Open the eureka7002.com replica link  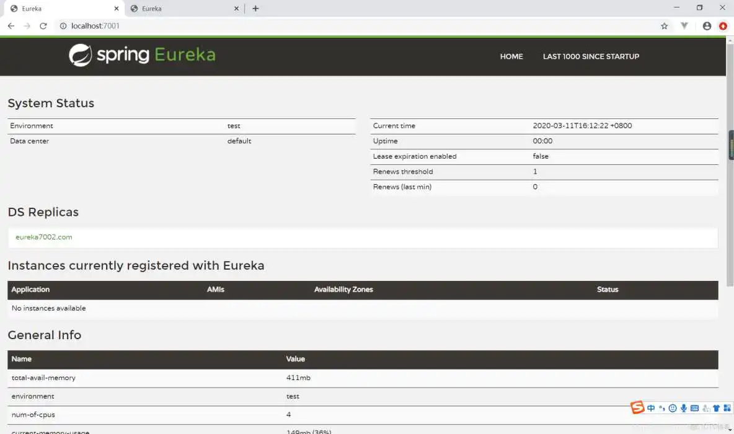(x=43, y=237)
